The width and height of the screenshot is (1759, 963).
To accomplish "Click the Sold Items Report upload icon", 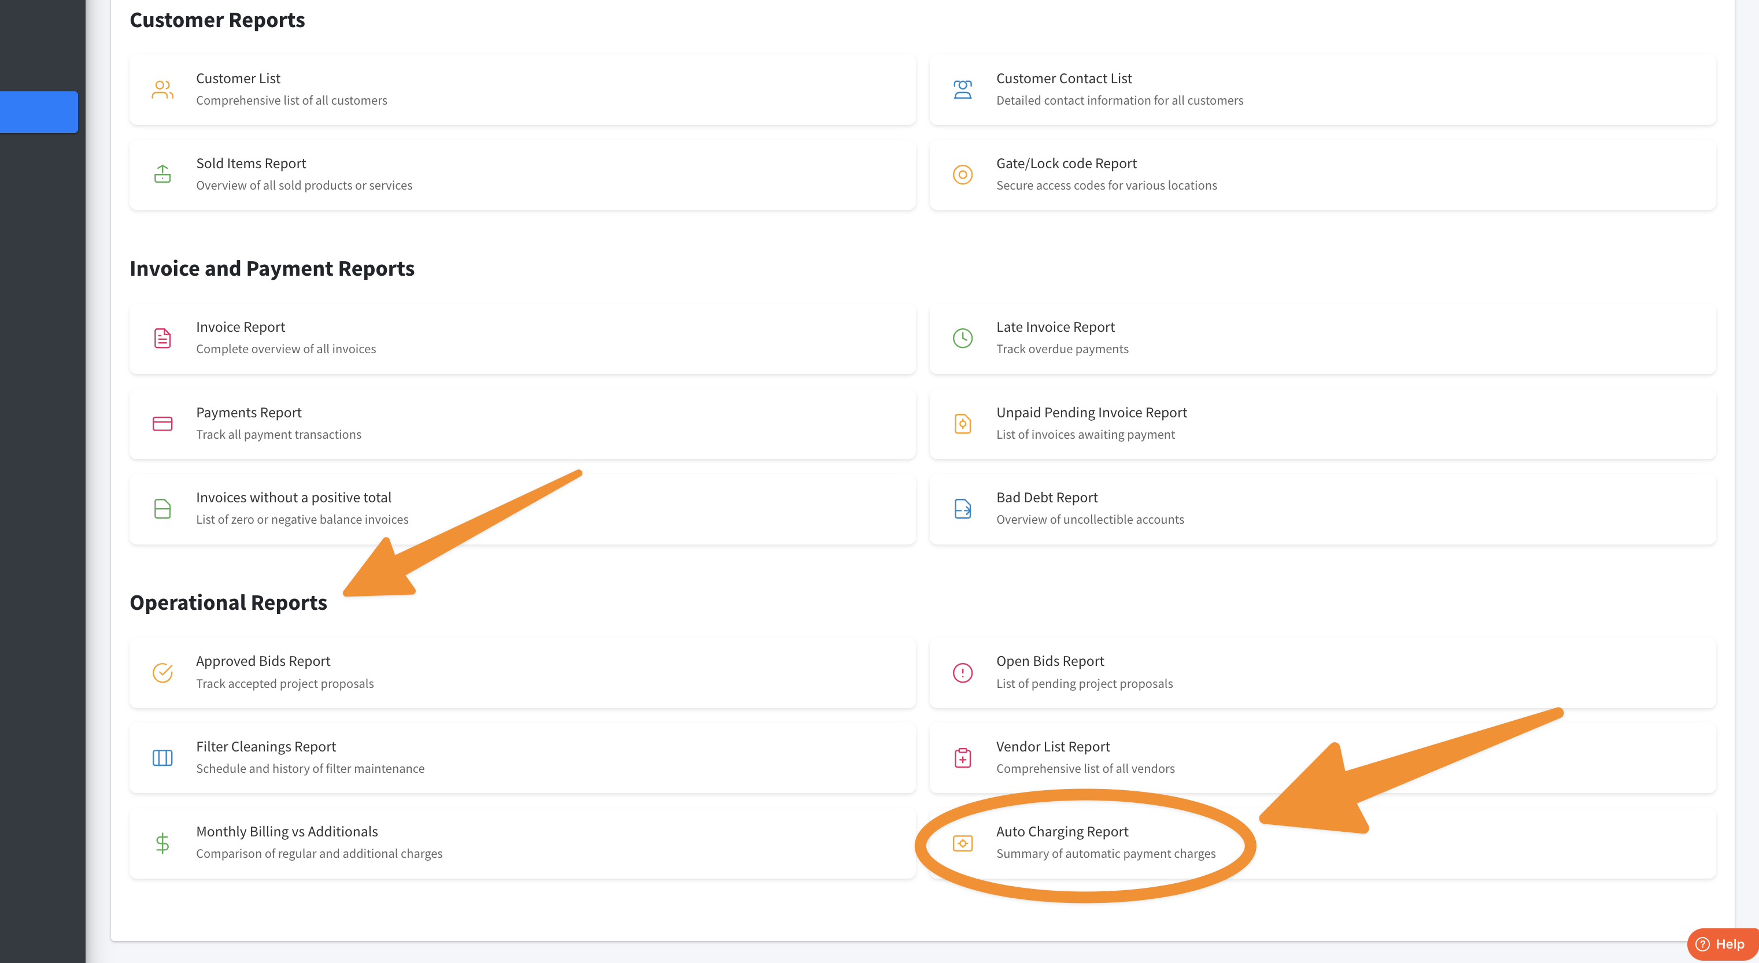I will point(162,174).
